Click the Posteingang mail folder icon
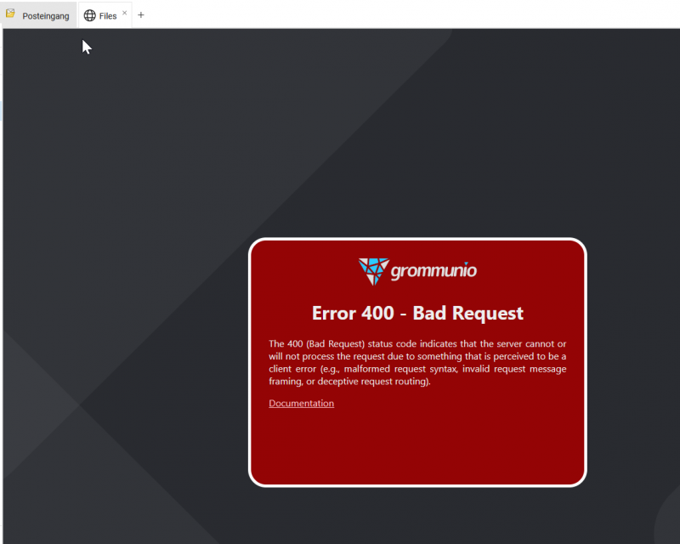680x544 pixels. pos(11,14)
